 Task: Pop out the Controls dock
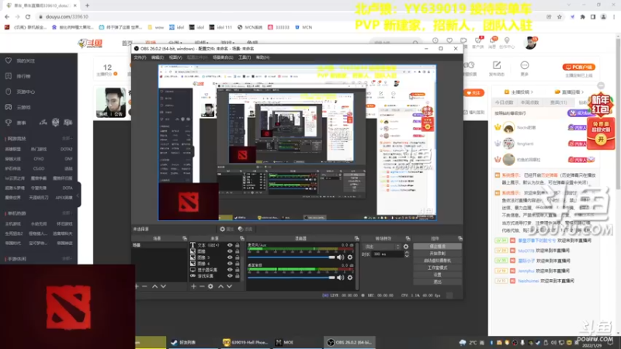pyautogui.click(x=460, y=239)
